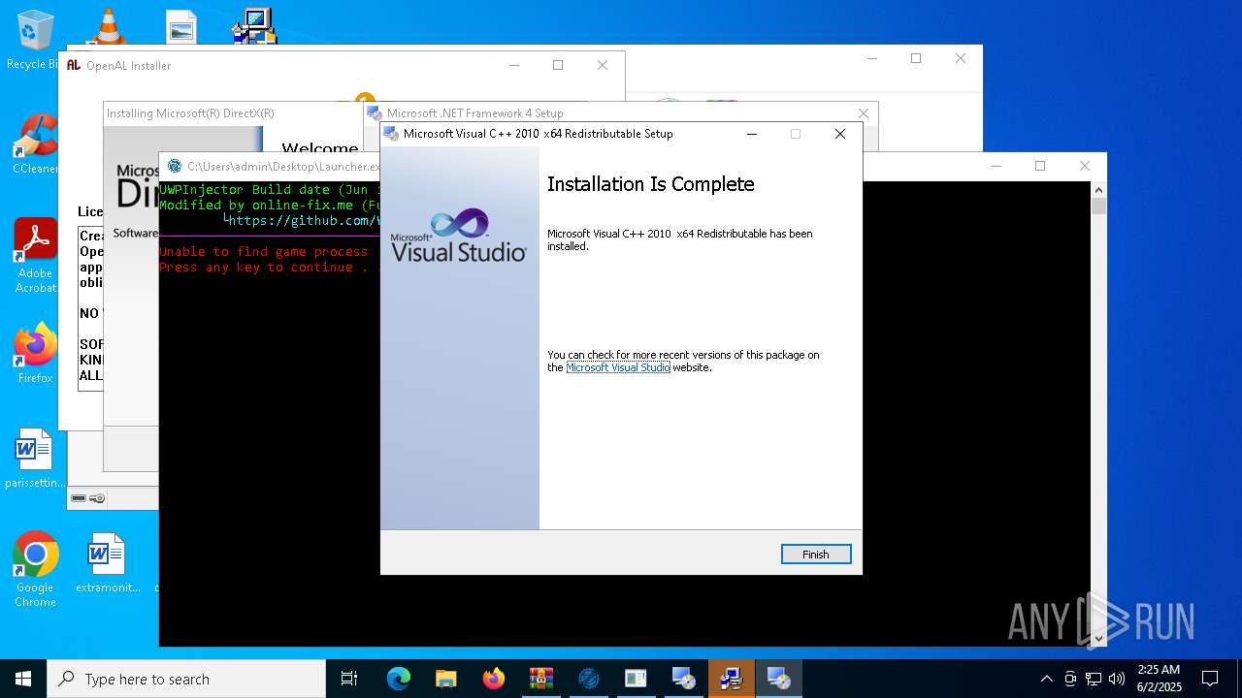Open the Windows Start menu

[x=23, y=679]
